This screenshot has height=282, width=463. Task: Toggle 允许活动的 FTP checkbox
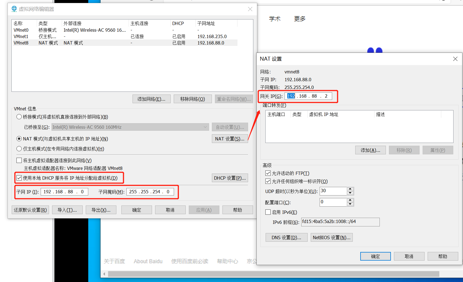(268, 173)
